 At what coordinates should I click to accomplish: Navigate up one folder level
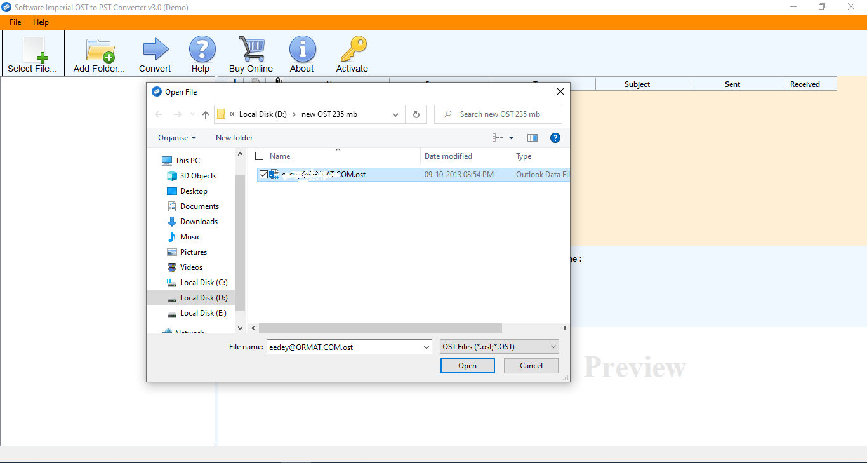205,114
